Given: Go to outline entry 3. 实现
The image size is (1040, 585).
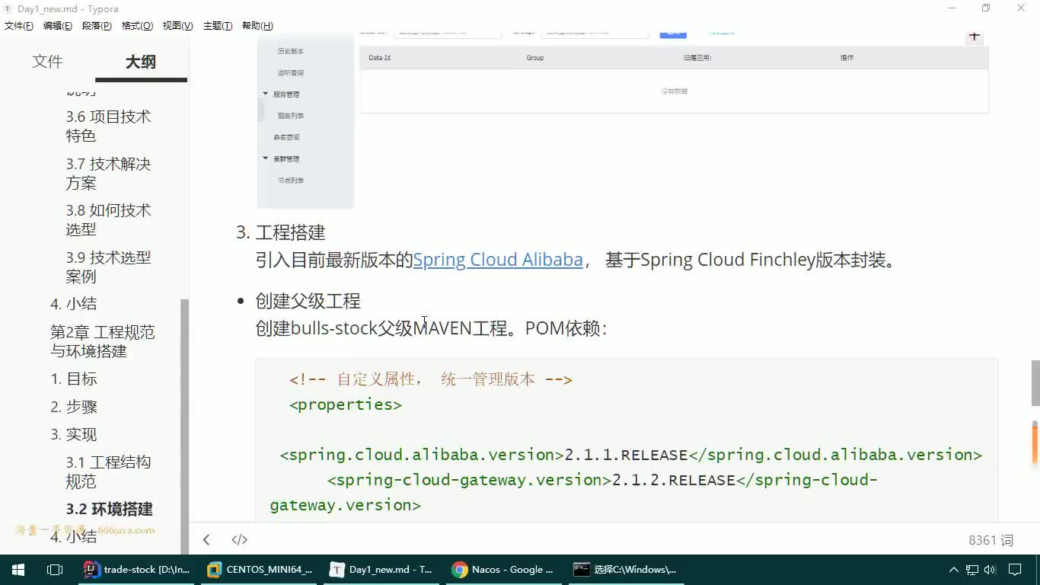Looking at the screenshot, I should point(74,434).
